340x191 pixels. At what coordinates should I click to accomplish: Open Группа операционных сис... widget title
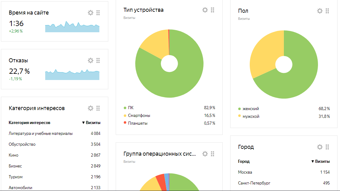pos(159,154)
